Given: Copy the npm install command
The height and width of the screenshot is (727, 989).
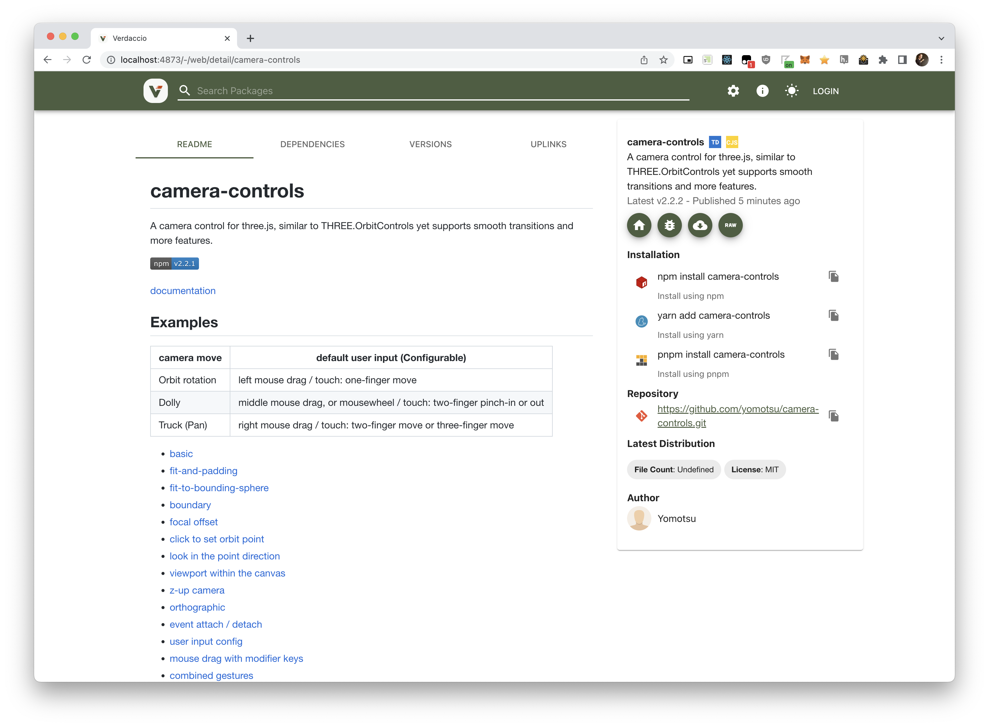Looking at the screenshot, I should pyautogui.click(x=833, y=276).
